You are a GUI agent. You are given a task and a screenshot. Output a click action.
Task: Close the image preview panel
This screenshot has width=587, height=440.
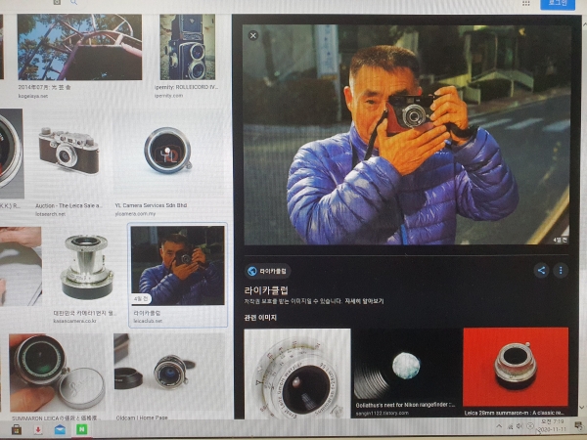253,35
